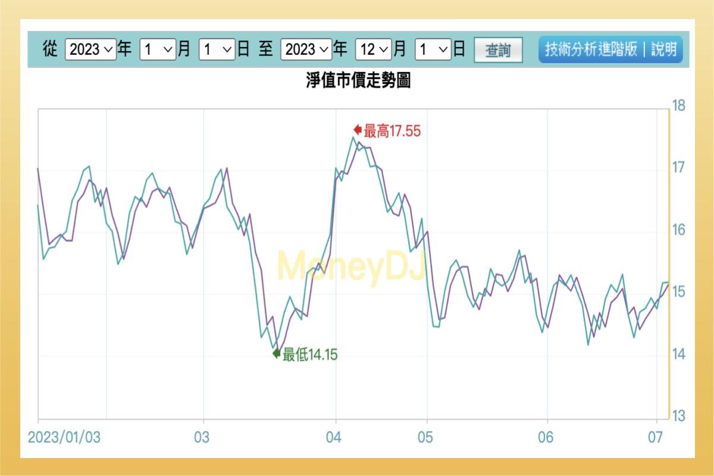The height and width of the screenshot is (476, 714).
Task: Click the green 最低14.15 low marker arrow
Action: tap(277, 353)
